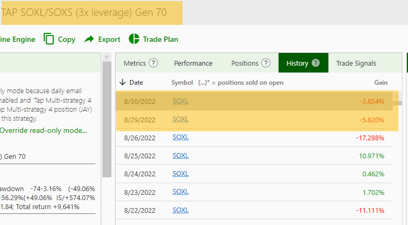The image size is (408, 225).
Task: Click the Export arrow icon
Action: [89, 39]
